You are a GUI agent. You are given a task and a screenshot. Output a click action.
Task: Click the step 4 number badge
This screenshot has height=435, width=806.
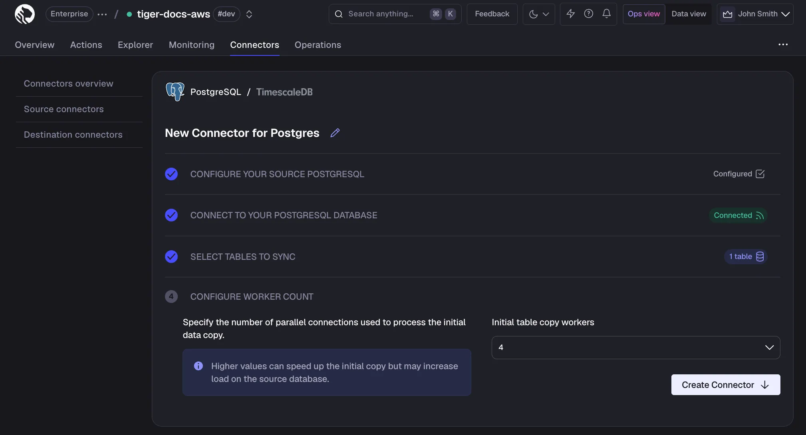coord(171,297)
